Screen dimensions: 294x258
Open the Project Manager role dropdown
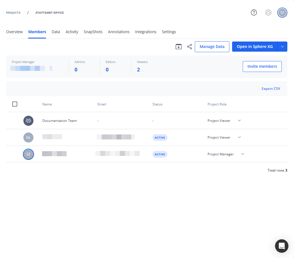coord(242,154)
